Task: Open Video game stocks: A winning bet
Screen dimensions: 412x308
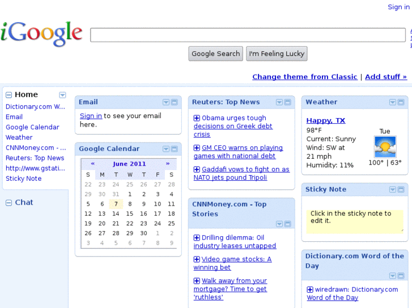Action: (x=232, y=263)
